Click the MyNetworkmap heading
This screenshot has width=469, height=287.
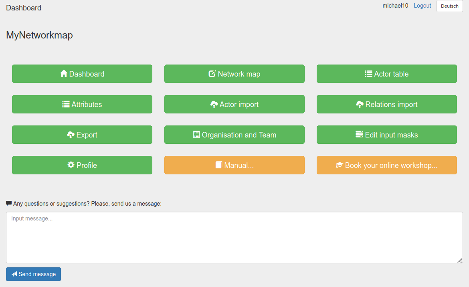[x=39, y=35]
